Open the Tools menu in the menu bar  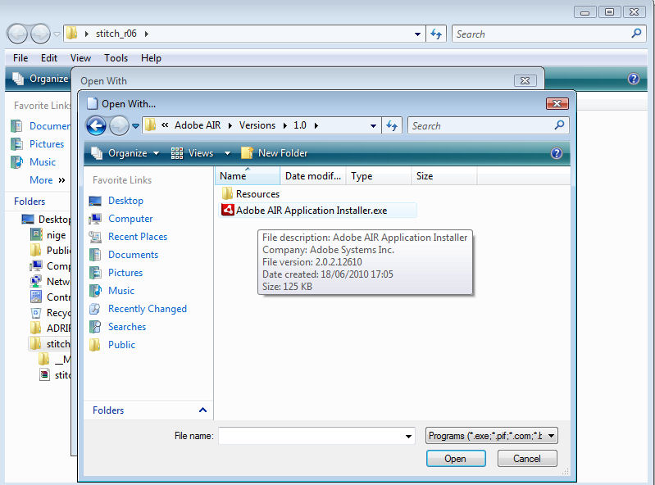click(x=116, y=58)
